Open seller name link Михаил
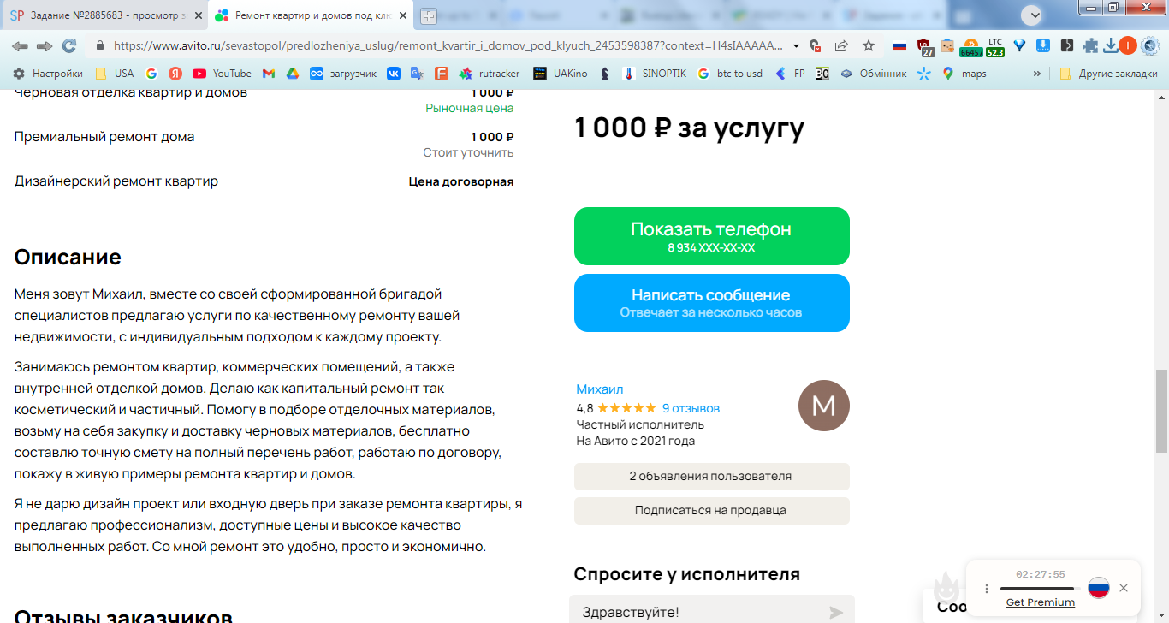 600,389
